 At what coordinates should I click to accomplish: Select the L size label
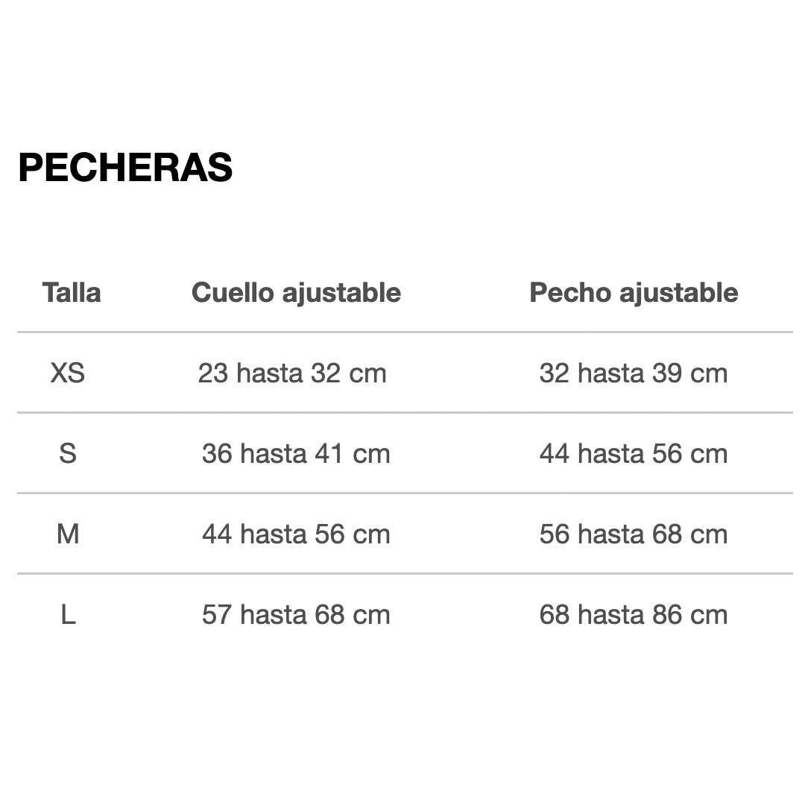coord(68,615)
